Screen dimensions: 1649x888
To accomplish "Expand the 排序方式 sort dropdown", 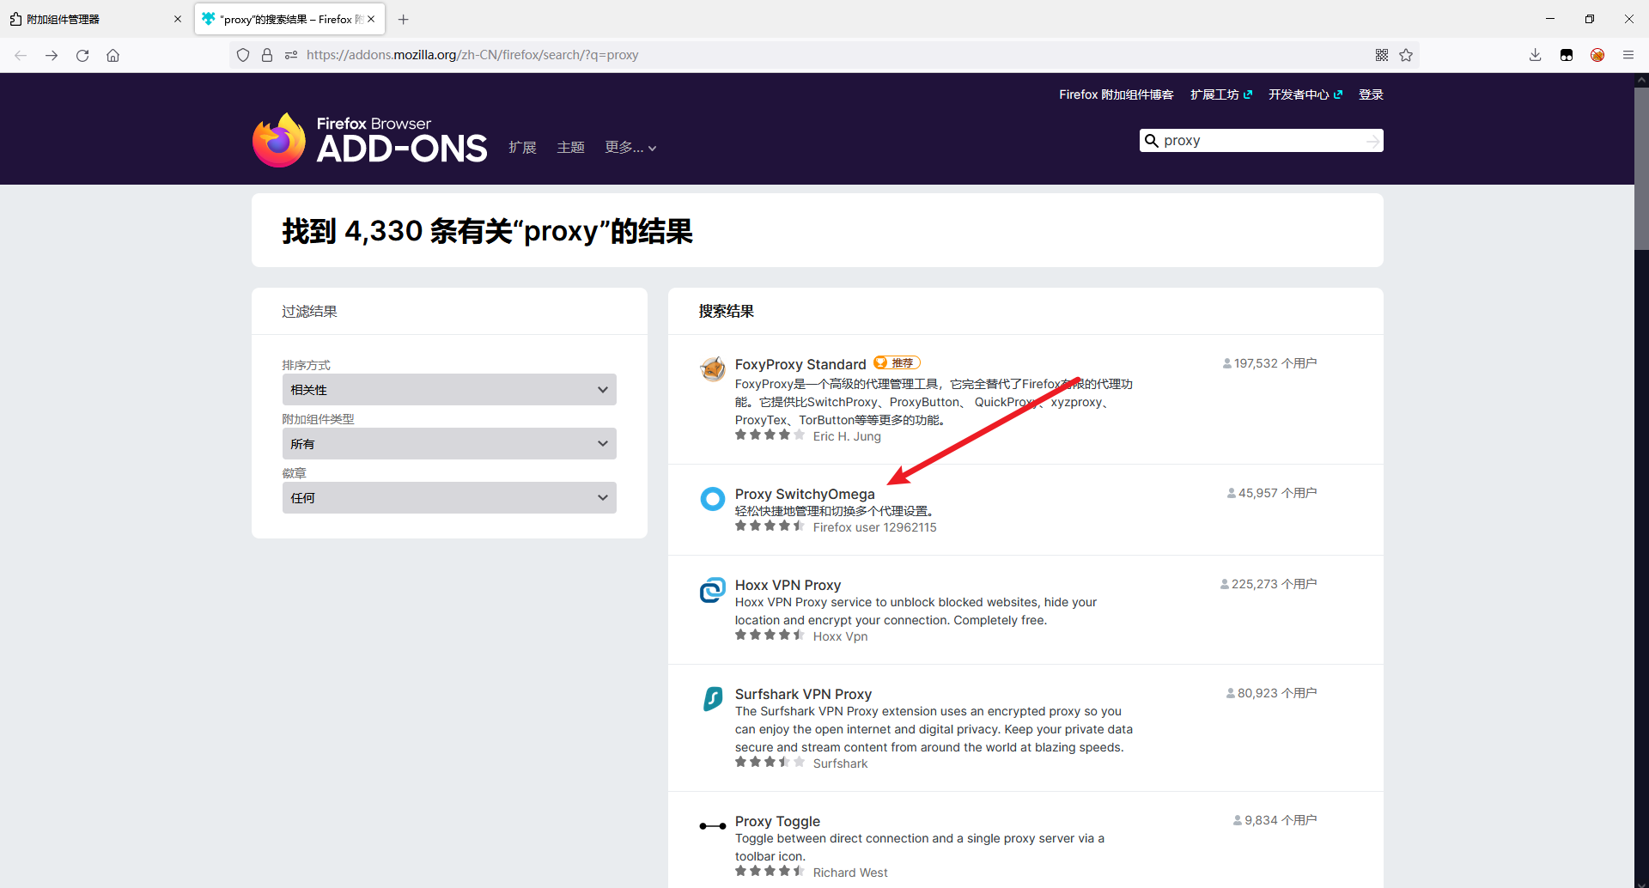I will (449, 390).
